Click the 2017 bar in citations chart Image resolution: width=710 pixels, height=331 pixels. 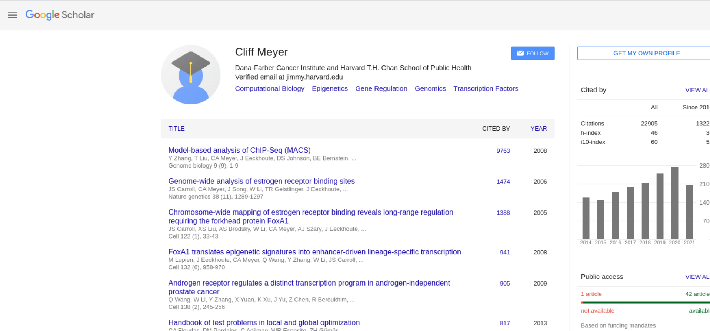tap(630, 213)
